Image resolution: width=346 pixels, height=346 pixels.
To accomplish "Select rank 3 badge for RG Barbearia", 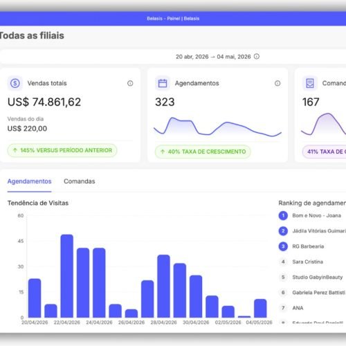I will (283, 246).
